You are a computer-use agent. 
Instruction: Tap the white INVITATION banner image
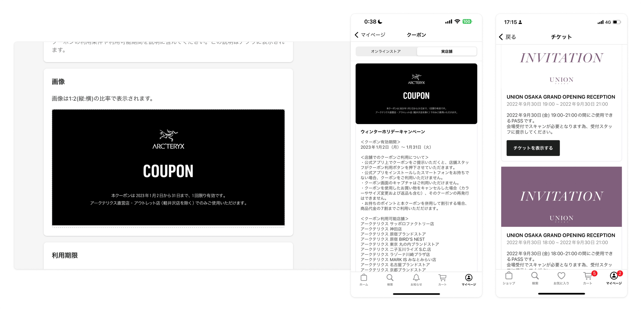coord(561,67)
